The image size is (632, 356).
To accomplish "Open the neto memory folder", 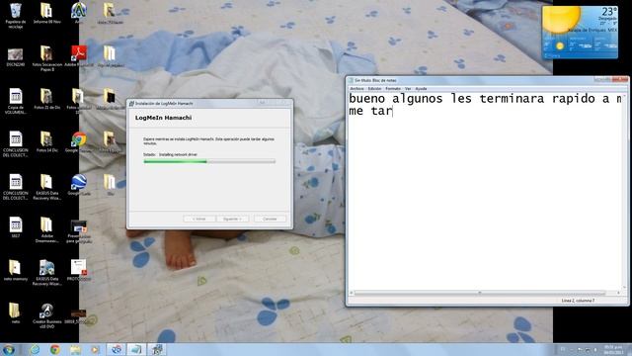I will (16, 270).
